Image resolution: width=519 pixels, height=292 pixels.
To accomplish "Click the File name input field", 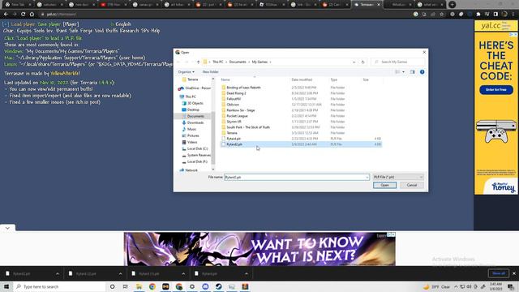I will coord(296,177).
